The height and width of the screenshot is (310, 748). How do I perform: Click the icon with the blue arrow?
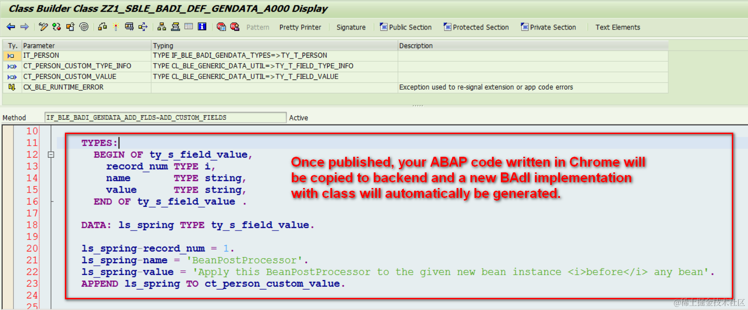[x=143, y=27]
